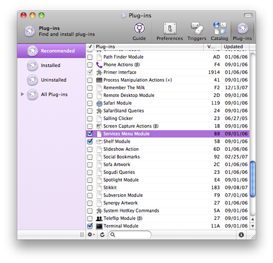Viewport: 273px width, 263px height.
Task: Click the plug-in search input field
Action: [130, 235]
